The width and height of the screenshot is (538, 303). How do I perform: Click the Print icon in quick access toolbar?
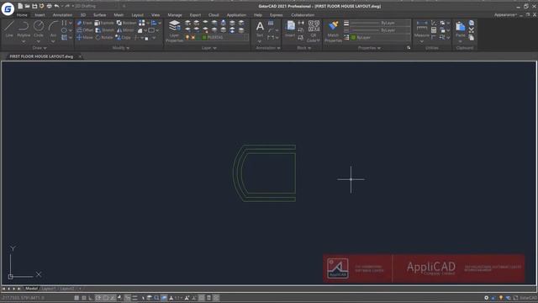49,6
